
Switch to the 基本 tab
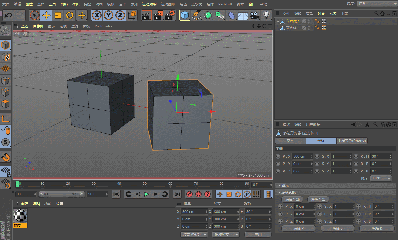(290, 141)
